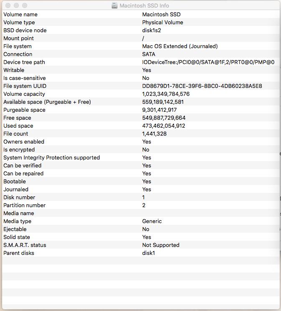The image size is (281, 311).
Task: Click the Parent disks value disk1
Action: tap(148, 252)
